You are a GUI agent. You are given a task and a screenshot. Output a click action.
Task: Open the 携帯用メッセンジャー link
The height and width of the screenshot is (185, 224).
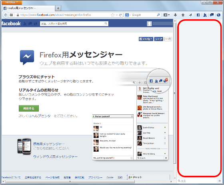coord(49,144)
